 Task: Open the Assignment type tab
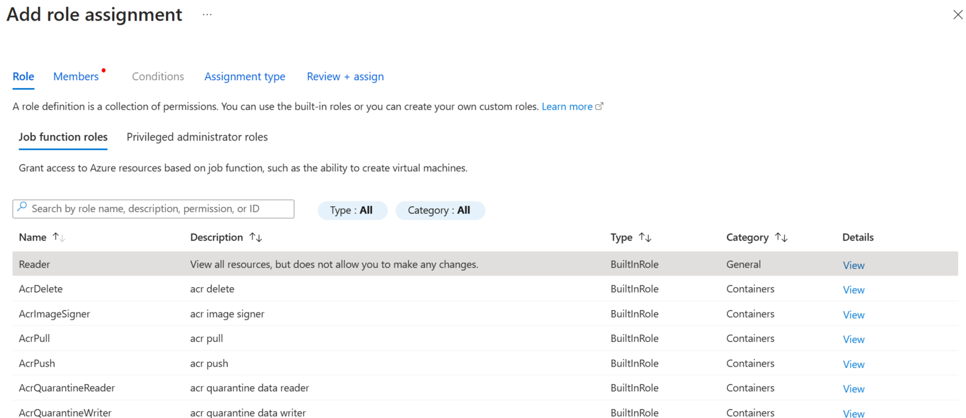[x=245, y=77]
